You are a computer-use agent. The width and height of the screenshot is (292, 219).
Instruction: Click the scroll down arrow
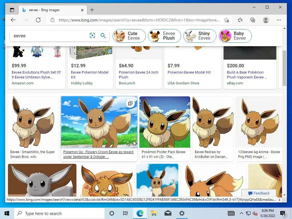284,195
